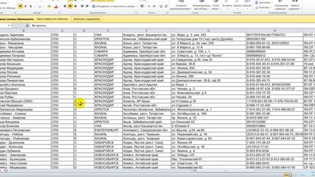Open 'Заполнить' fill dropdown

(264, 2)
